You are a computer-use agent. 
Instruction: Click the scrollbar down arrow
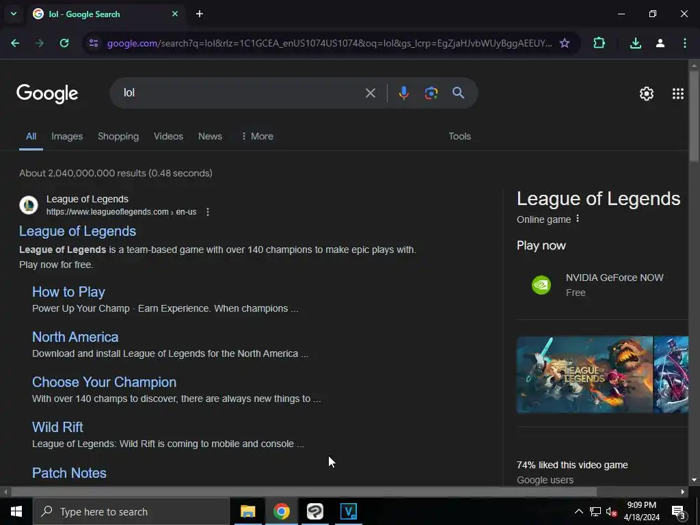tap(694, 480)
